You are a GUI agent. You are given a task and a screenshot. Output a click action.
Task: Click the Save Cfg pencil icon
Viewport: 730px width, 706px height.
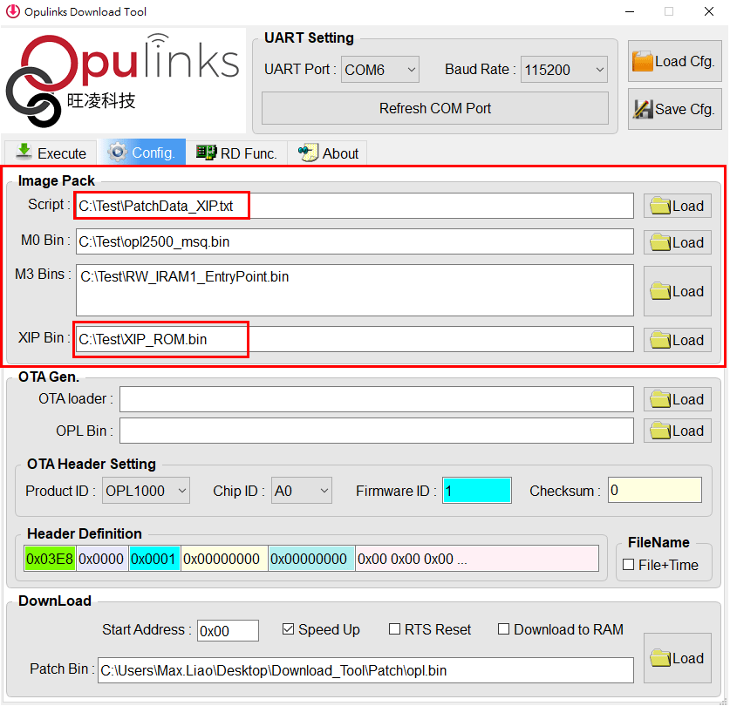(x=644, y=110)
